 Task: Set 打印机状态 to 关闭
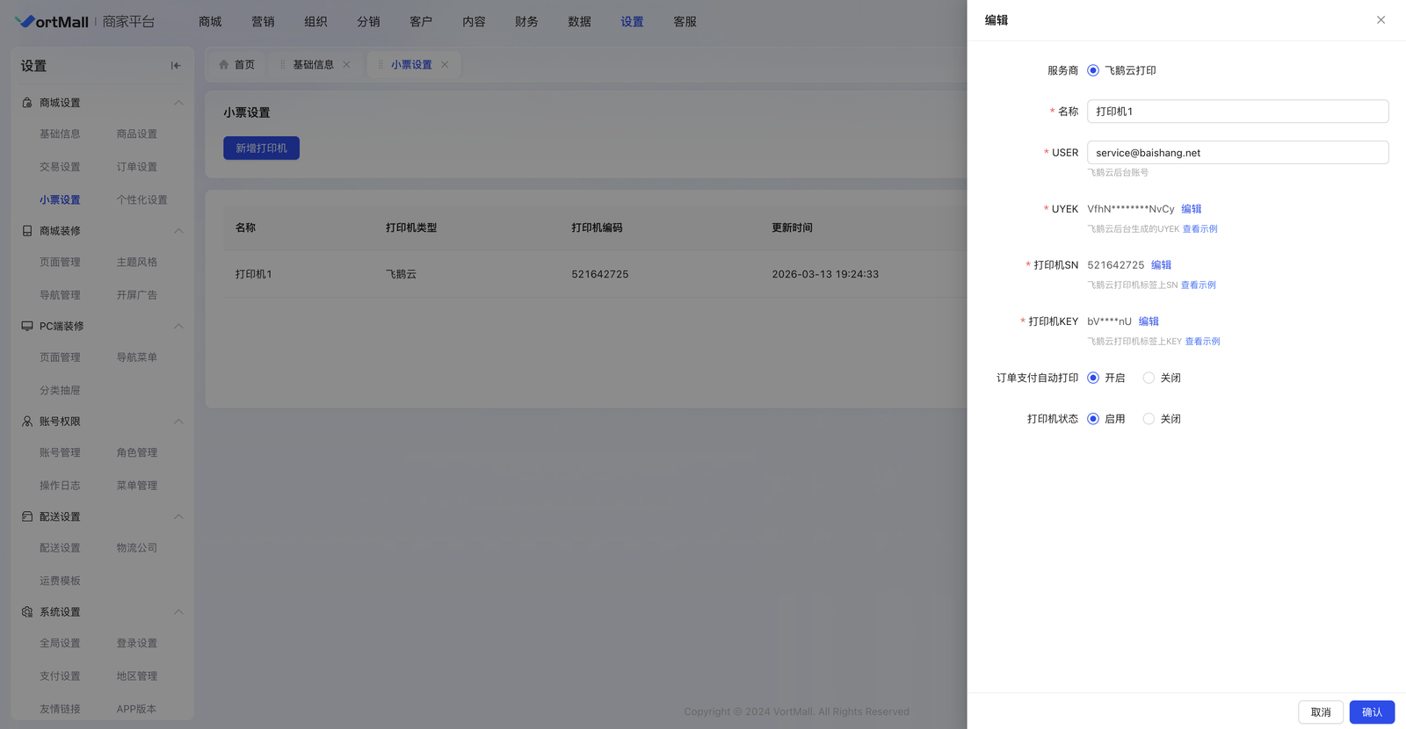click(1149, 419)
